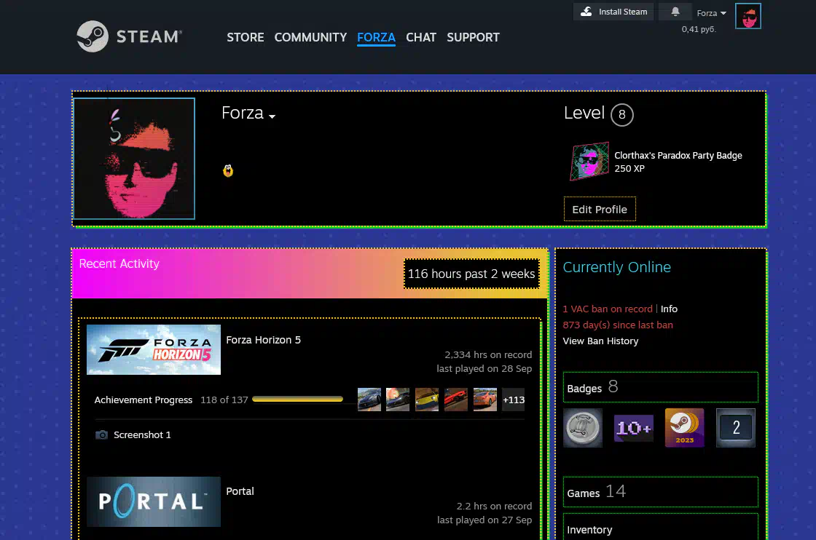Click the Install Steam download icon
This screenshot has width=816, height=540.
click(586, 12)
